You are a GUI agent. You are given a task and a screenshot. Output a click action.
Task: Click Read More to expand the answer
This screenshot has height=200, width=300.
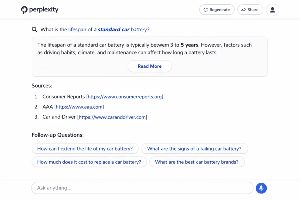(149, 66)
